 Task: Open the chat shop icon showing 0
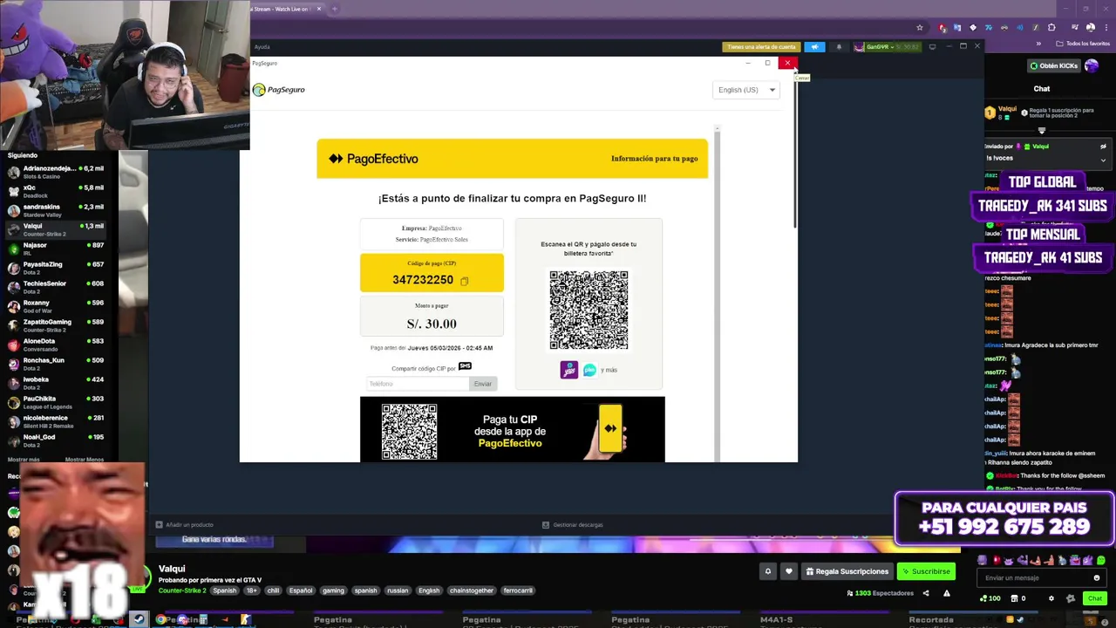click(1019, 598)
